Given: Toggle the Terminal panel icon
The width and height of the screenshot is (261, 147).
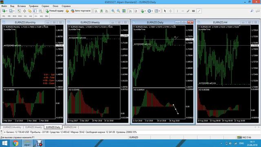Looking at the screenshot, I should (x=35, y=11).
